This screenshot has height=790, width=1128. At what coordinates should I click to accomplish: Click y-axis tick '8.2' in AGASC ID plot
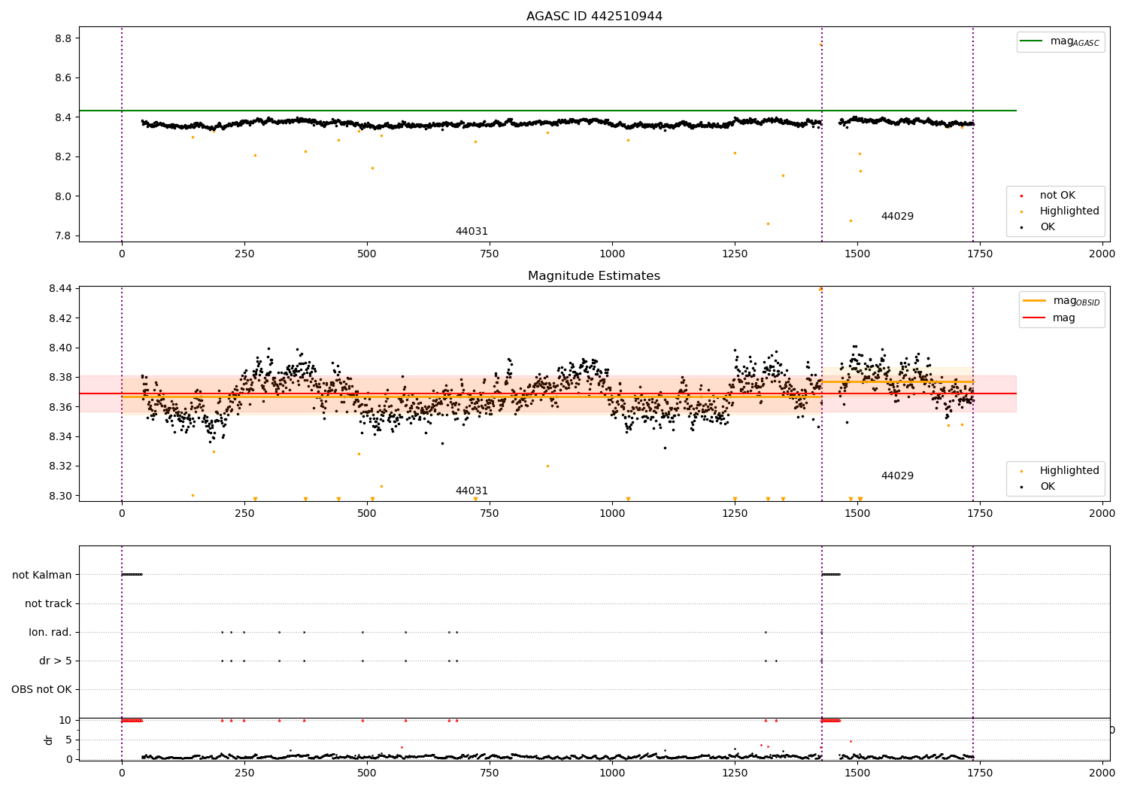coord(62,157)
